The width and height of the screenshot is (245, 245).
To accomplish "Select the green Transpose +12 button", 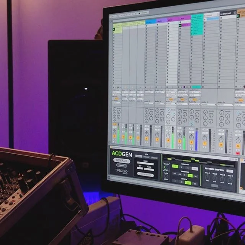I will (x=190, y=175).
